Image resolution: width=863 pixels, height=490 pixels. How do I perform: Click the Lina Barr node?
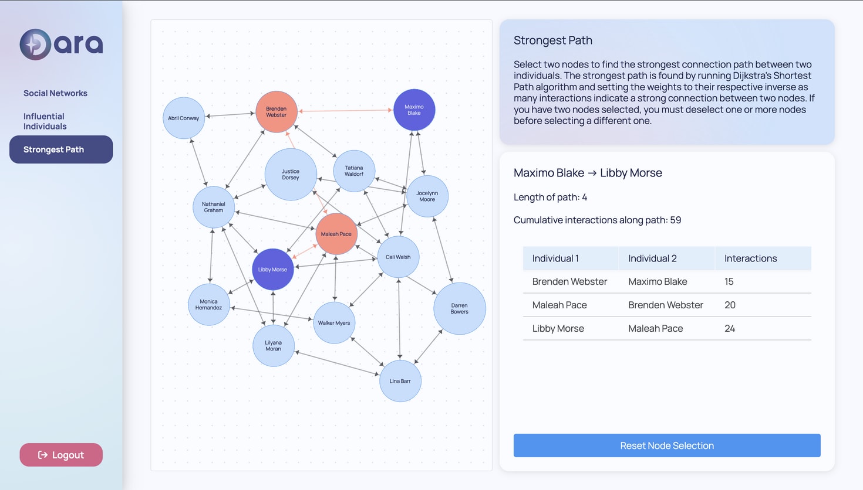point(400,381)
